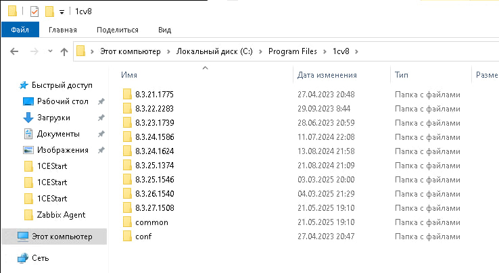Select the 8.3.22.2283 folder
Screen dimensions: 499x273
click(154, 109)
